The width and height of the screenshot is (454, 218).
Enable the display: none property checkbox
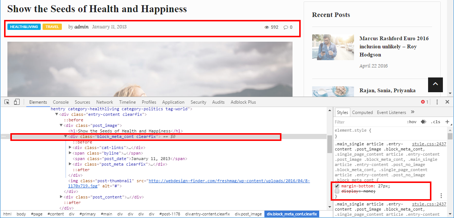tap(337, 191)
